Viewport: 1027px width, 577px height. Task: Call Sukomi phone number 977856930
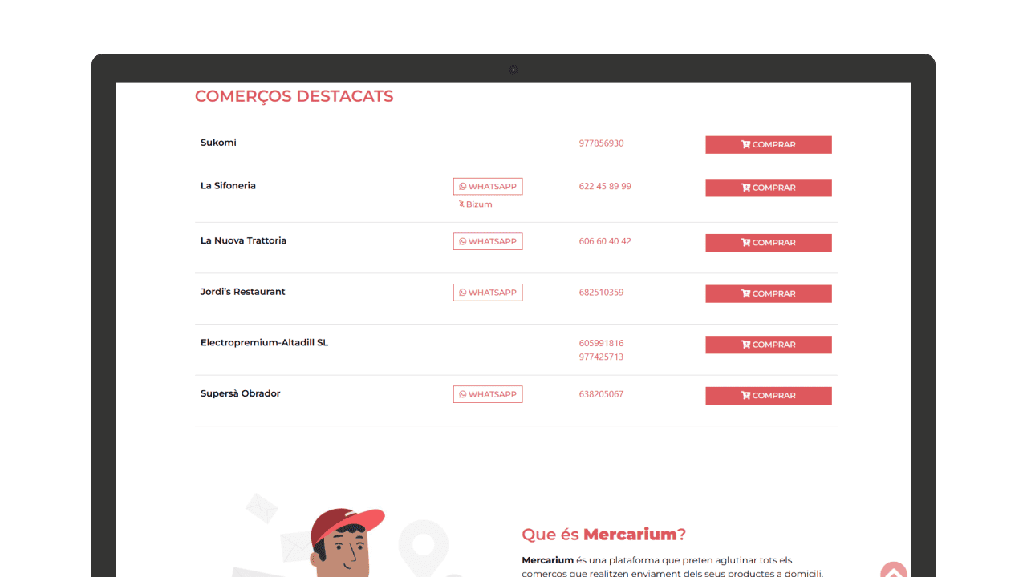601,143
